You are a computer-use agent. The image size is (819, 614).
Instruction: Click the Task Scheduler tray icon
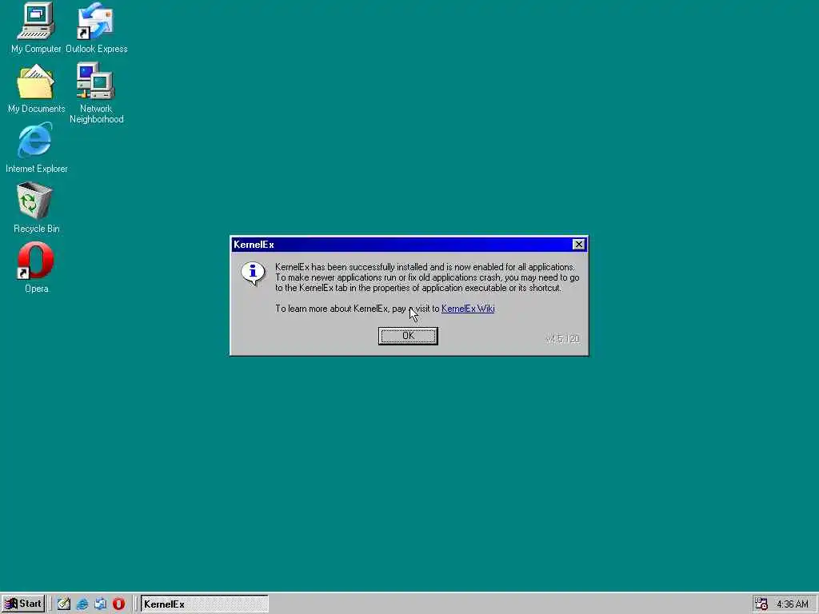(x=761, y=604)
